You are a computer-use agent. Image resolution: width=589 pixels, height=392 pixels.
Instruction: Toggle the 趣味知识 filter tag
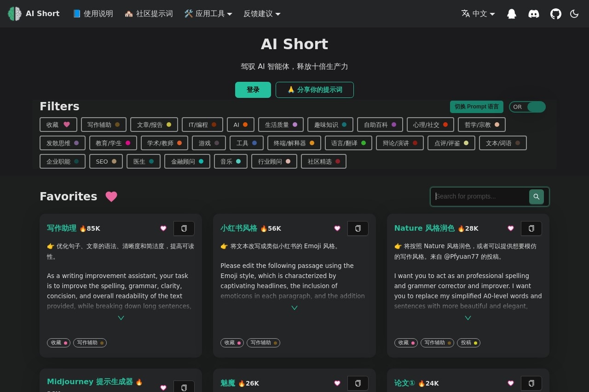point(330,125)
